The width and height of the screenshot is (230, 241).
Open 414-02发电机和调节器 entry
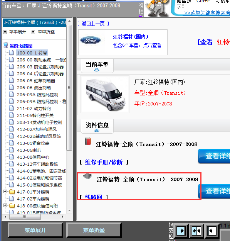40,178
